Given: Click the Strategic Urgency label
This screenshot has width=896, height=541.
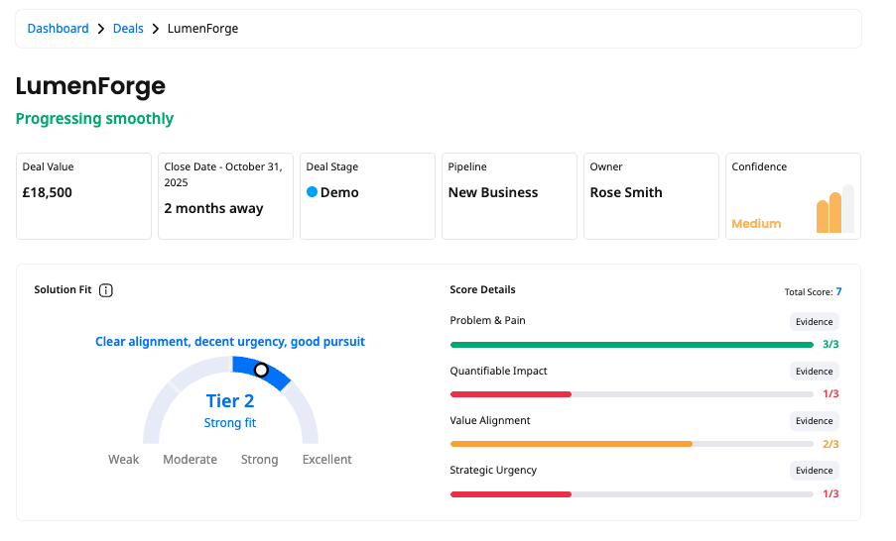Looking at the screenshot, I should pos(493,471).
